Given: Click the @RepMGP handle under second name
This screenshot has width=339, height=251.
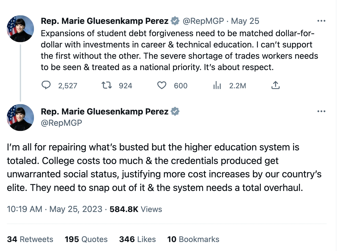Looking at the screenshot, I should click(x=61, y=123).
